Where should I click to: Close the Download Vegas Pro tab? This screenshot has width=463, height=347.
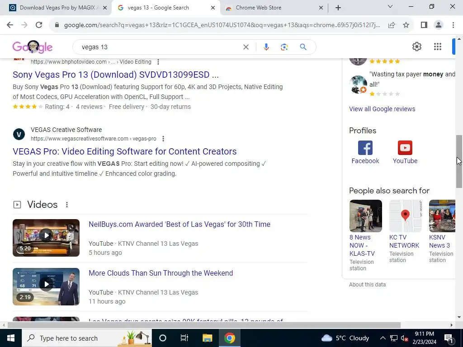coord(105,8)
